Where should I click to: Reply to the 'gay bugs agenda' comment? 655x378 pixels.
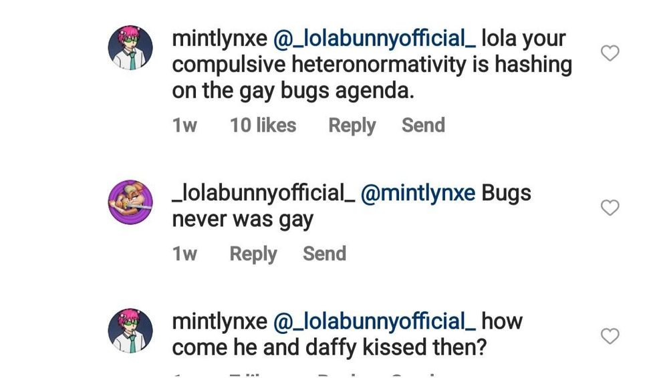click(x=352, y=126)
